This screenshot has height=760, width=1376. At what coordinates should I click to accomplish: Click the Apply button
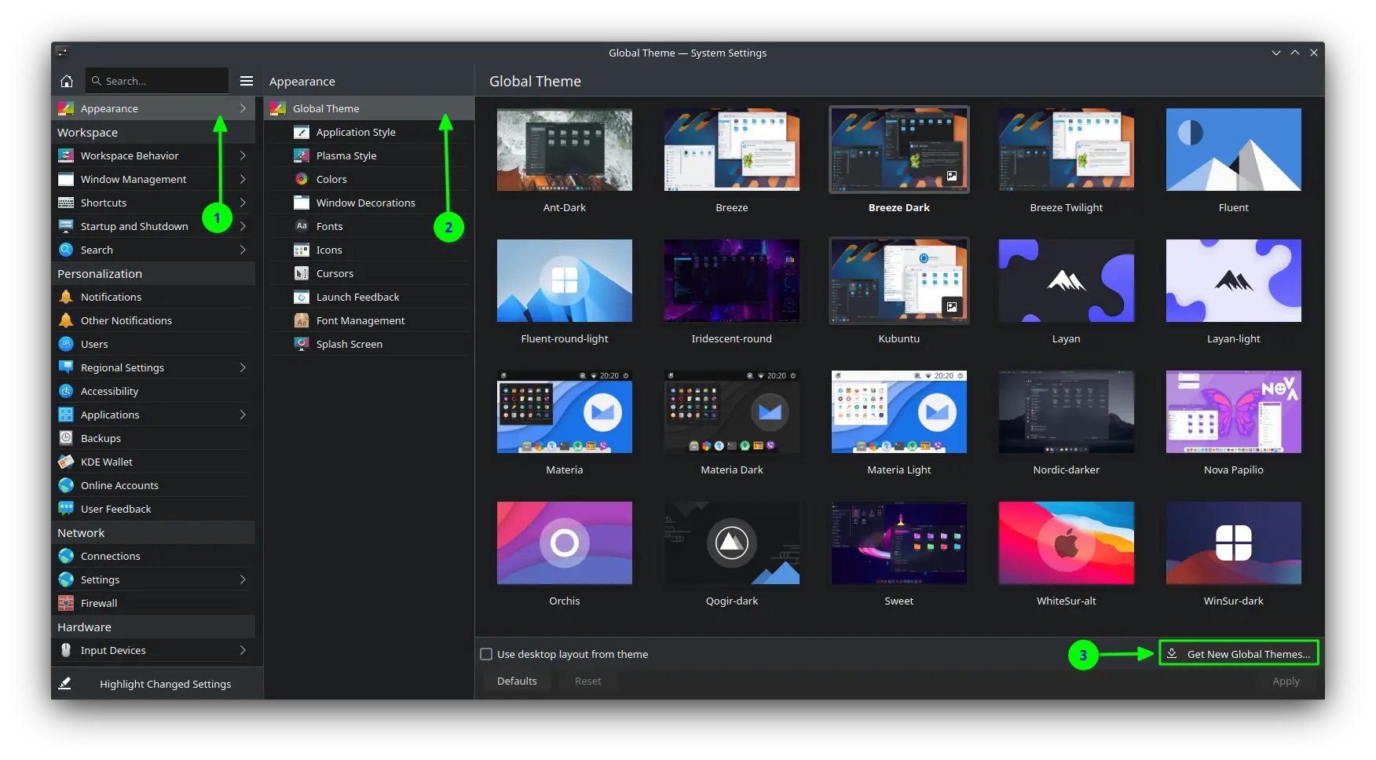[1286, 681]
